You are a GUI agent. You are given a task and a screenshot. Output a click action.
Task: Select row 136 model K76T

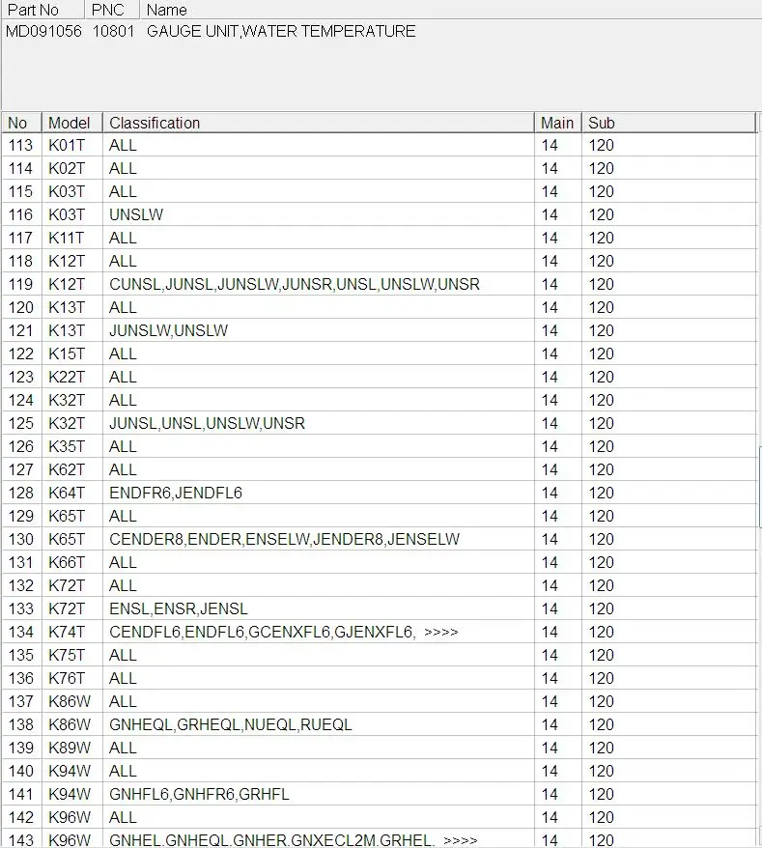(67, 678)
